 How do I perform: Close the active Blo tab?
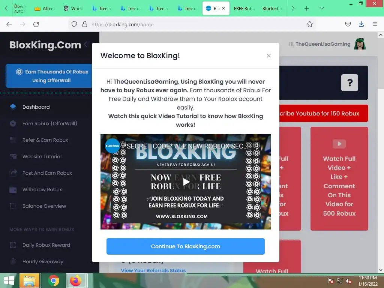(x=223, y=8)
